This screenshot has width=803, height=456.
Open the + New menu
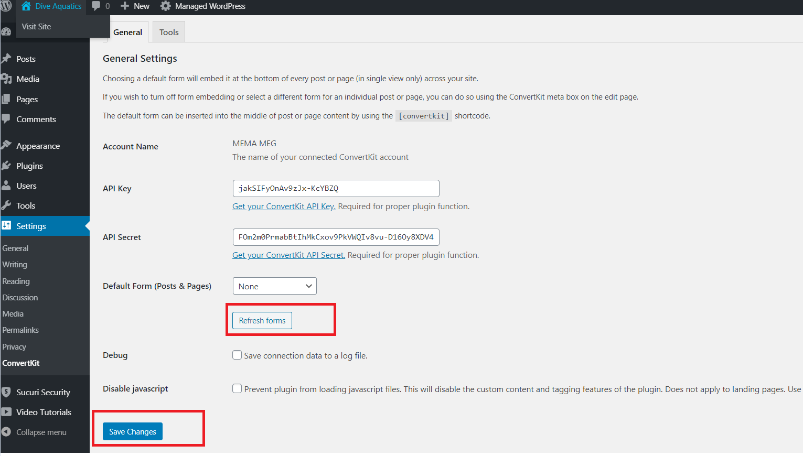134,6
